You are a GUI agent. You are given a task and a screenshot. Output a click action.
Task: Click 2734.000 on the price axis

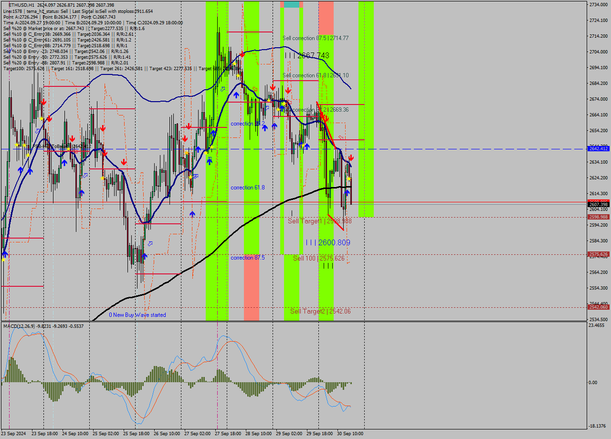(x=598, y=4)
